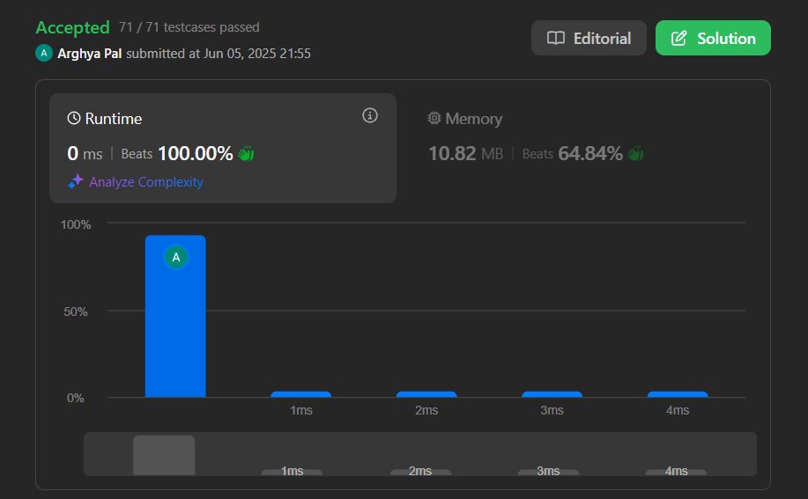This screenshot has height=499, width=808.
Task: Click the Analyze Complexity link
Action: coord(146,182)
